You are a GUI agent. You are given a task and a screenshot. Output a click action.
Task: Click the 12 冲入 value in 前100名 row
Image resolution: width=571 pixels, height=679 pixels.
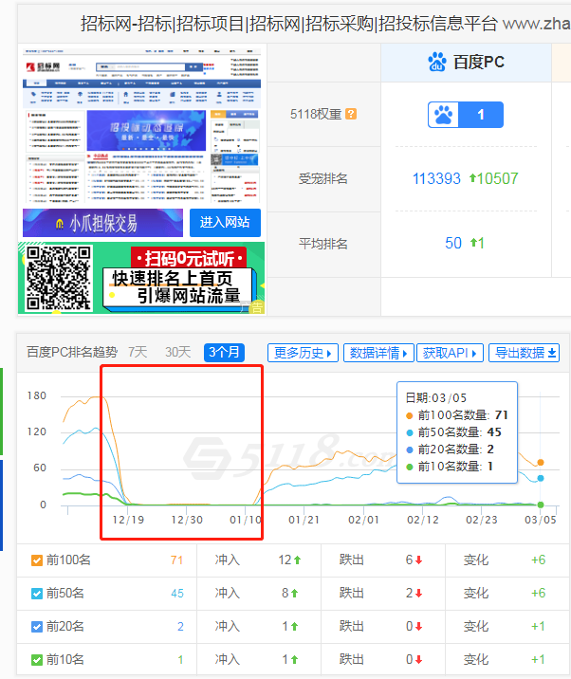click(285, 560)
